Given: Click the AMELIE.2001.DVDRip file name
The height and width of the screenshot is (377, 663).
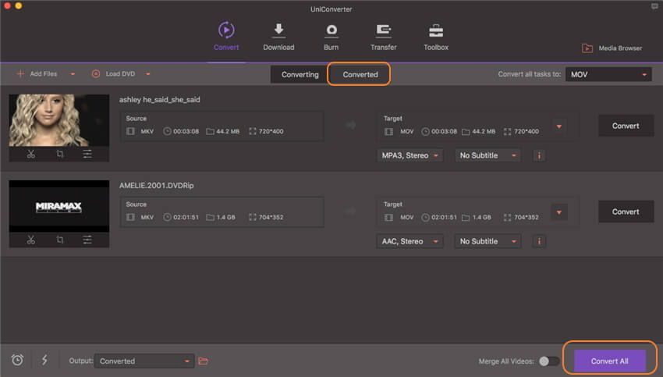Looking at the screenshot, I should click(x=157, y=185).
